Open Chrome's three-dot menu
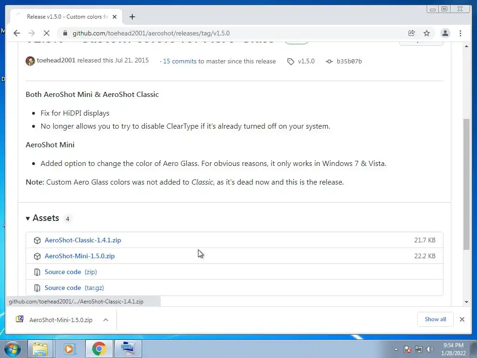 (x=460, y=33)
